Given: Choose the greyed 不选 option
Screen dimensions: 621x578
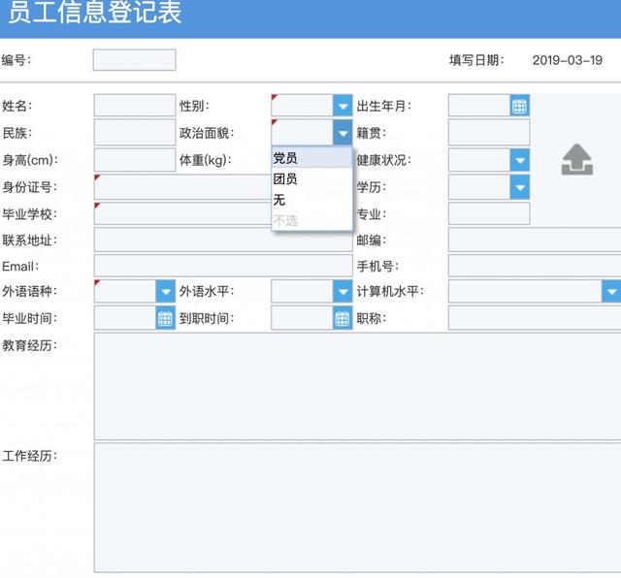Looking at the screenshot, I should pos(311,220).
